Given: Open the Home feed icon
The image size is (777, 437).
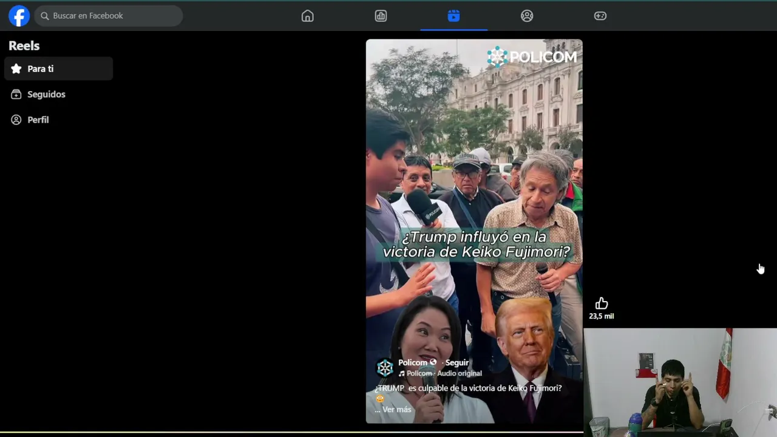Looking at the screenshot, I should pos(308,16).
